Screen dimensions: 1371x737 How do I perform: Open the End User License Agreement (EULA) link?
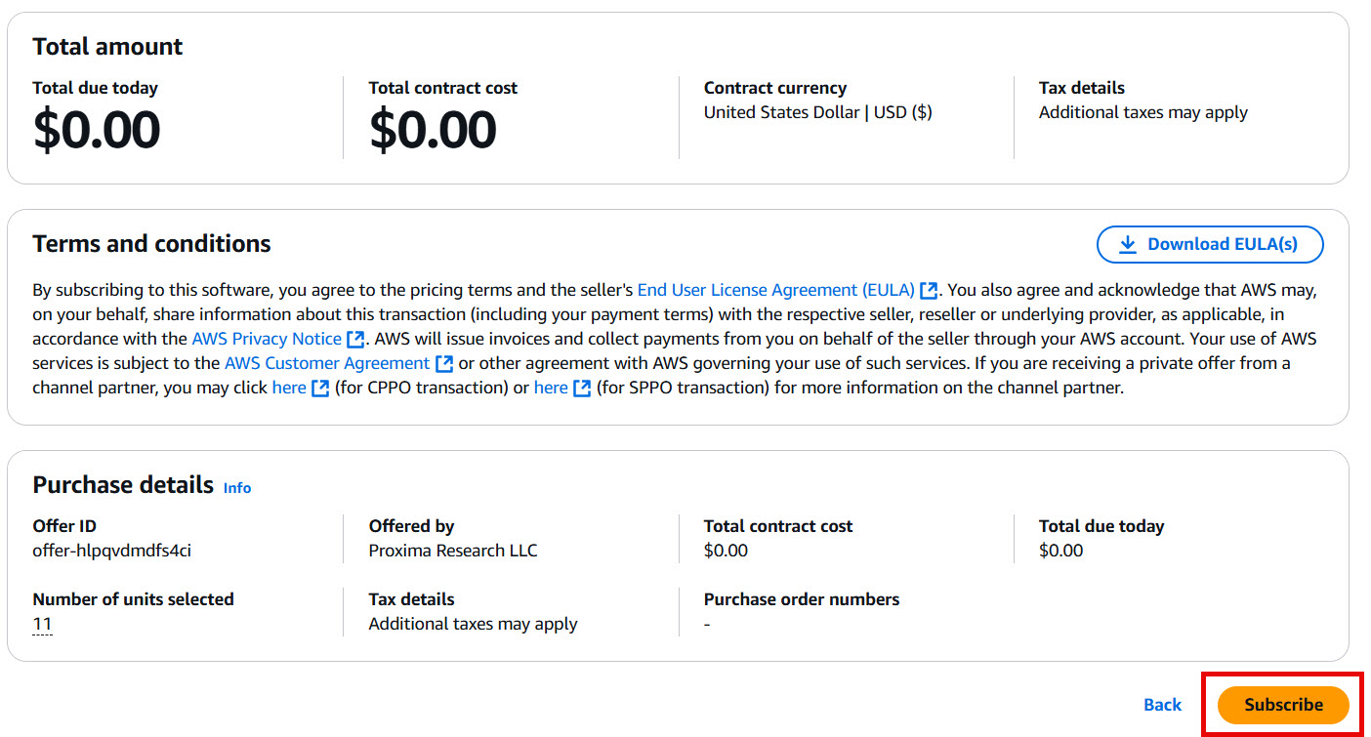775,290
